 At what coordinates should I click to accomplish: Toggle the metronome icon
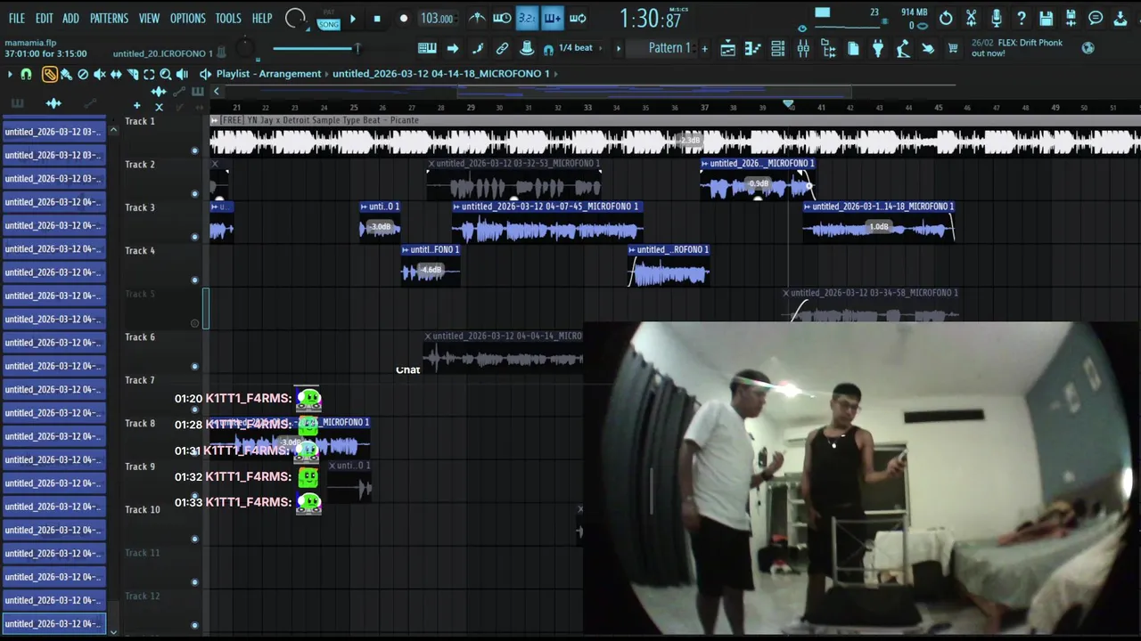[x=477, y=19]
